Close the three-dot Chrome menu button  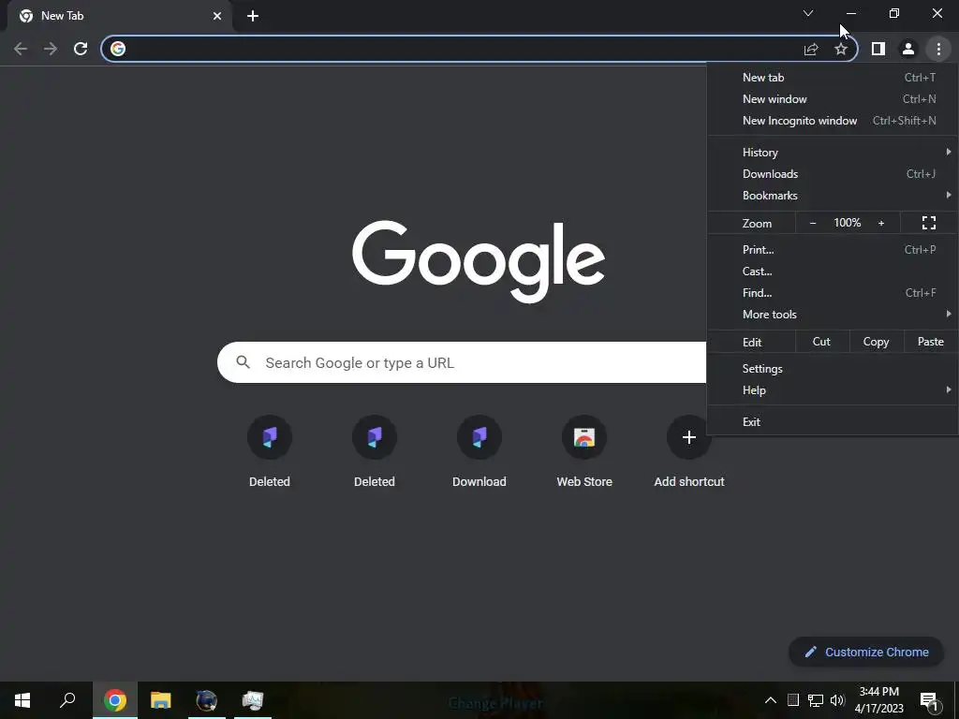pyautogui.click(x=938, y=49)
